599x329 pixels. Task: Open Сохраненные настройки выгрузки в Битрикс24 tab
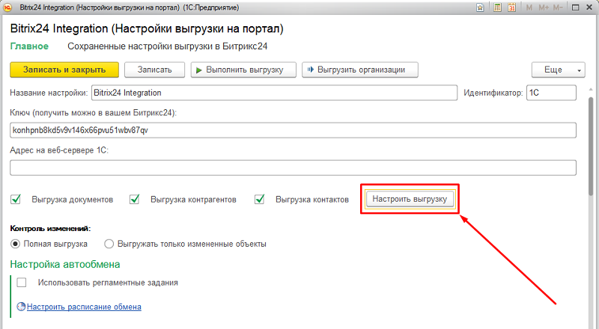[x=167, y=46]
